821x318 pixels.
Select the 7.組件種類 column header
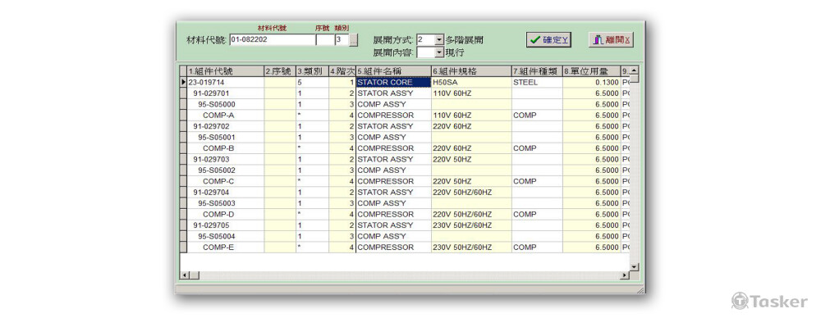[x=537, y=71]
